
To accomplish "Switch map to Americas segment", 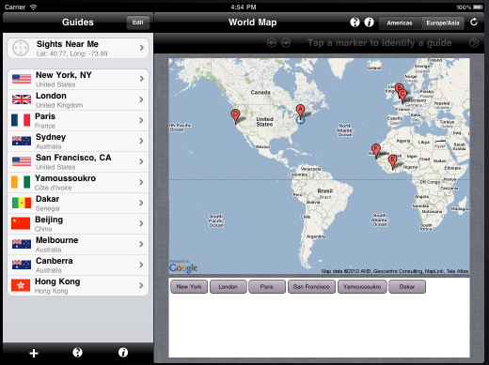I will (x=400, y=23).
